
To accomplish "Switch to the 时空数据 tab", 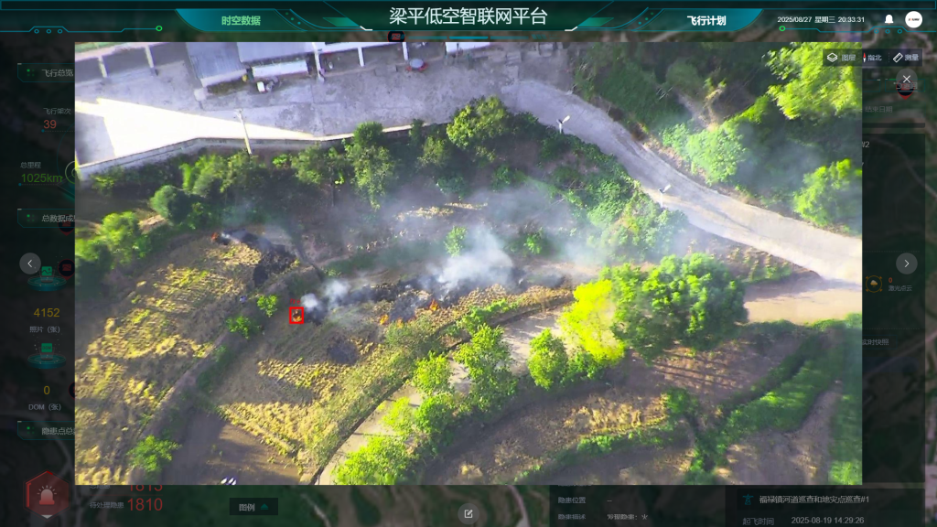I will point(241,20).
